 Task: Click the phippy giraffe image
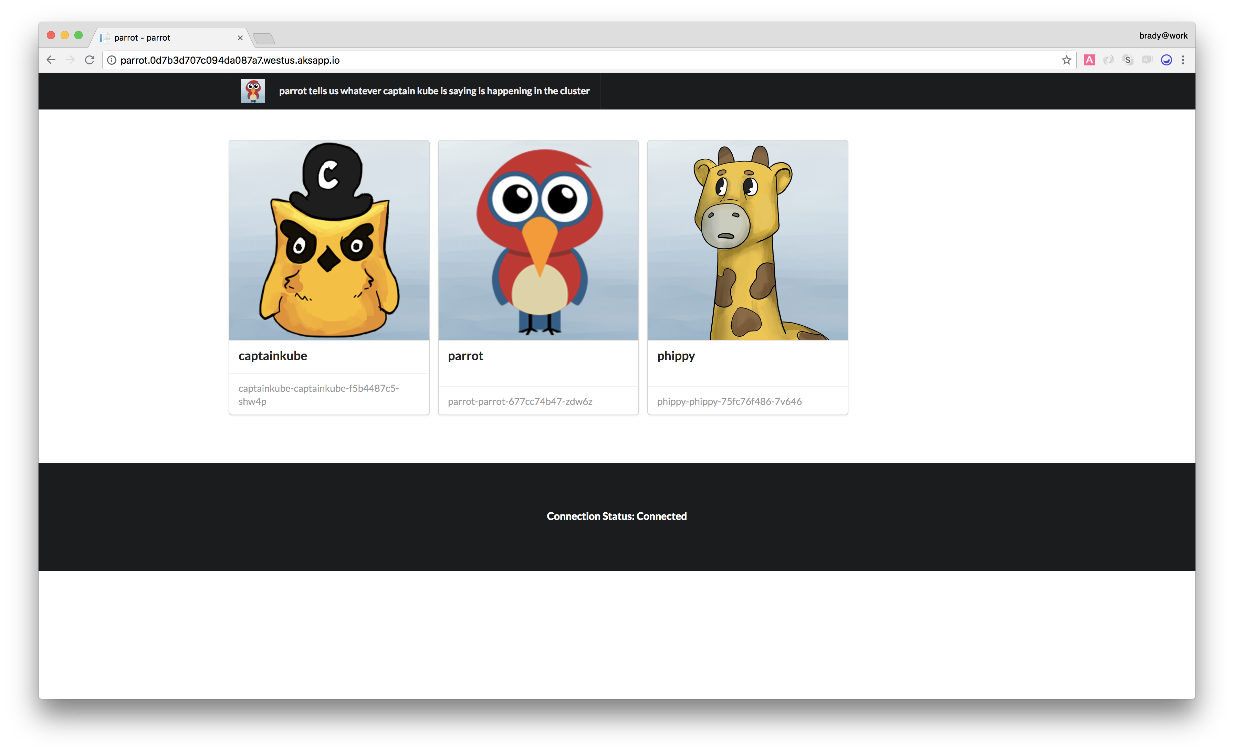tap(747, 240)
